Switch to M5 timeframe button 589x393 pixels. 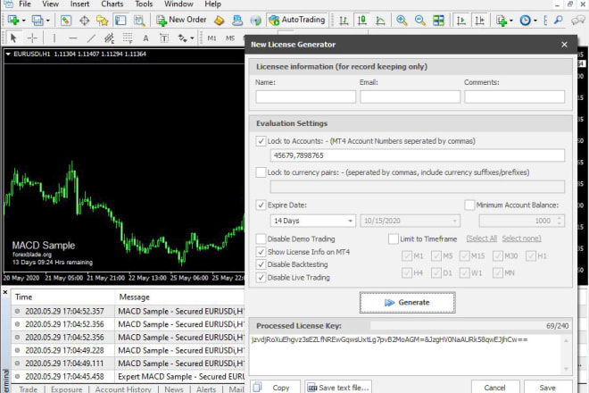coord(230,38)
